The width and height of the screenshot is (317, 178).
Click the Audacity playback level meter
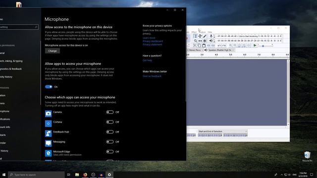point(249,41)
